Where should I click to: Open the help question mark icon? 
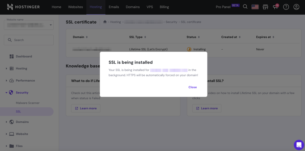[x=286, y=7]
